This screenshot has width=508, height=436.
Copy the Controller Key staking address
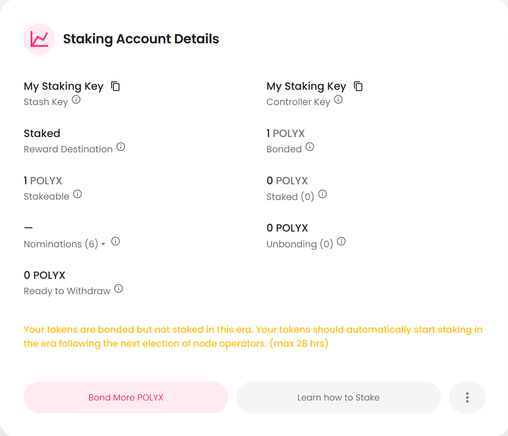click(358, 86)
